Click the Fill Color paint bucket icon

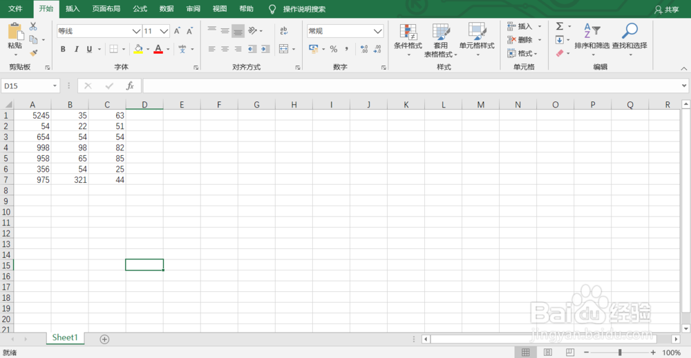(138, 49)
